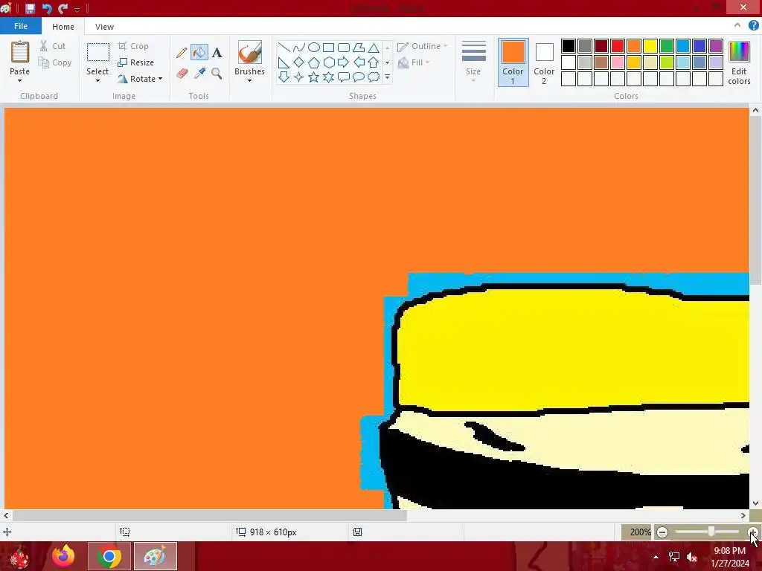Pick the red color swatch
Viewport: 762px width, 571px height.
tap(617, 46)
